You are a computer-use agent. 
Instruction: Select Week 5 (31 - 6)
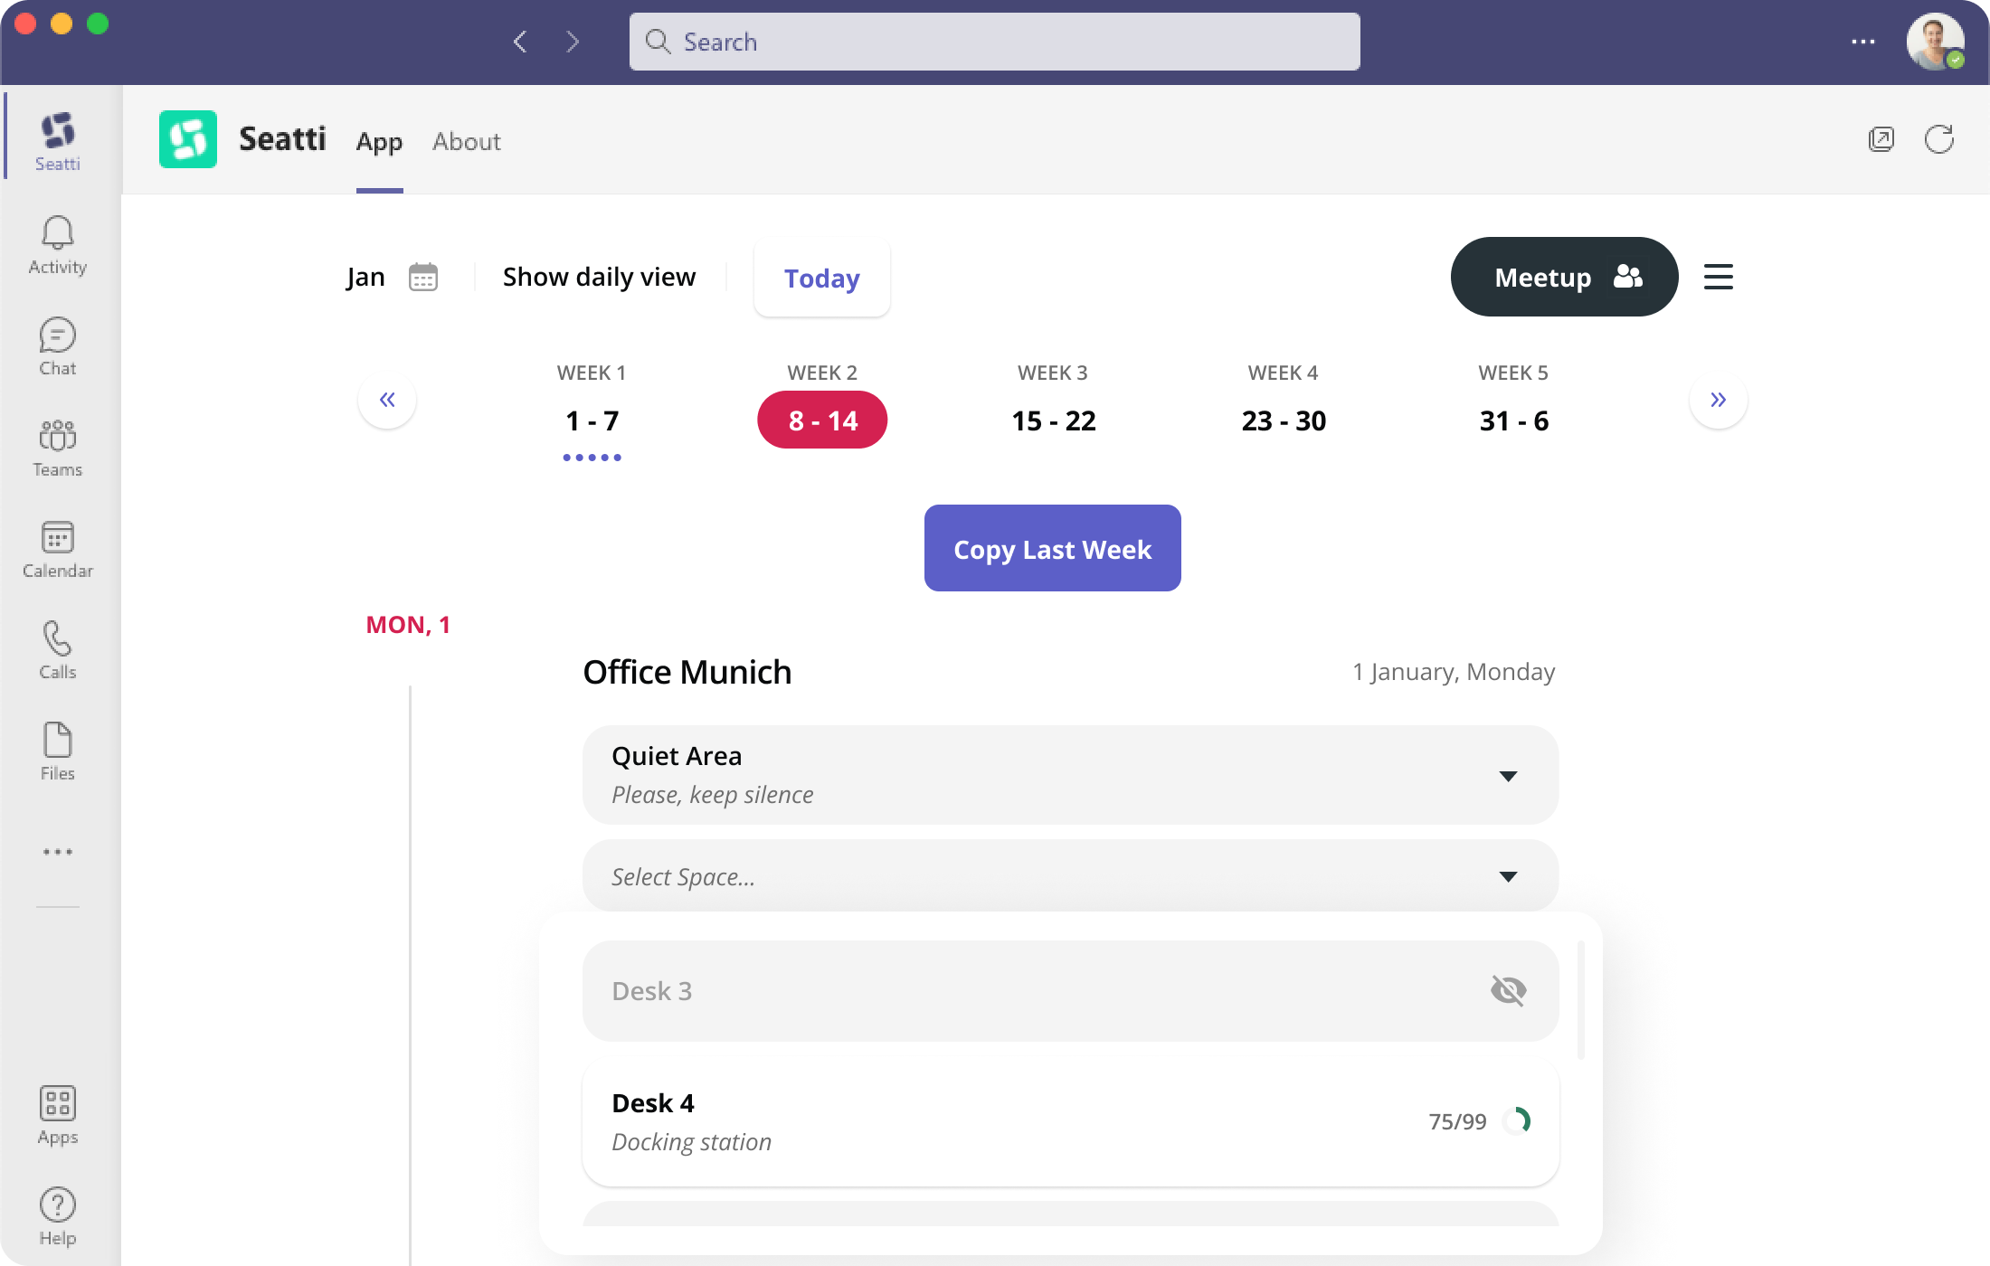pos(1514,420)
